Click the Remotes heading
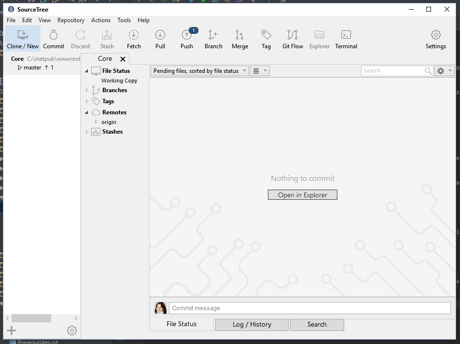The image size is (460, 344). 114,112
